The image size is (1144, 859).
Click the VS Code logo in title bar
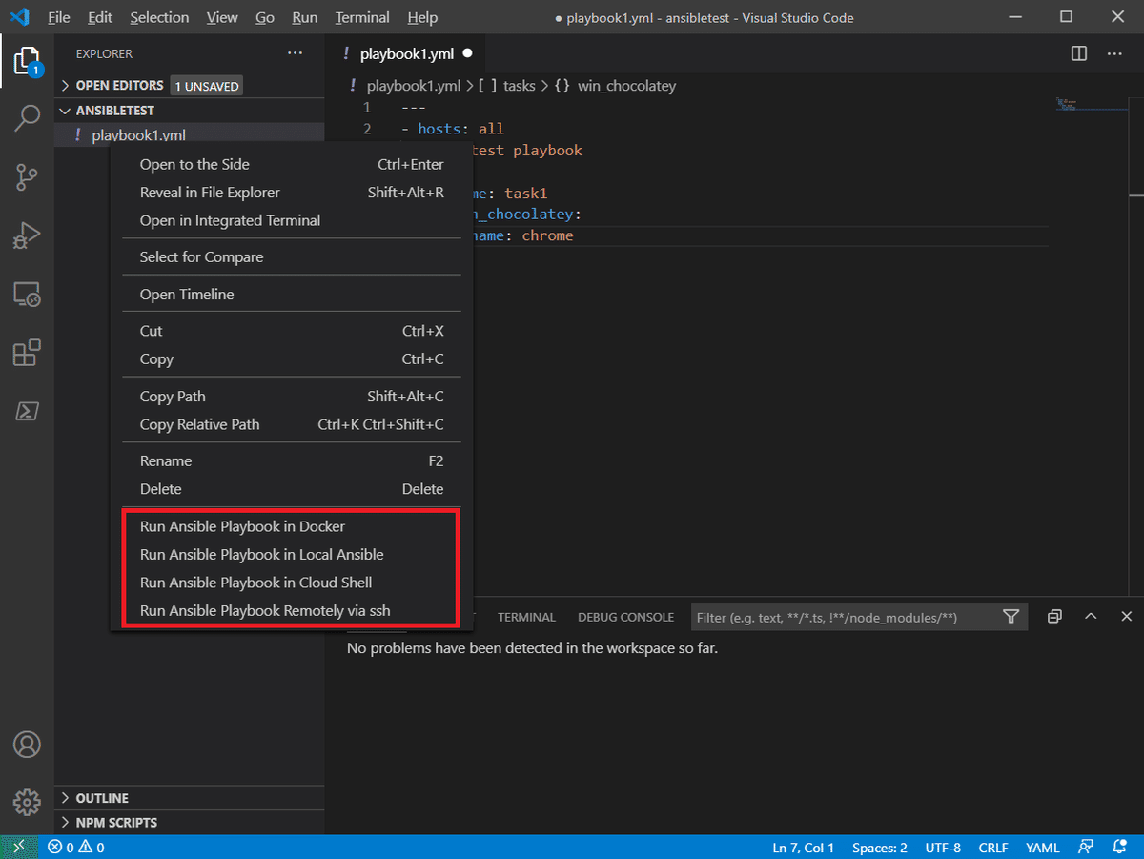(x=19, y=17)
